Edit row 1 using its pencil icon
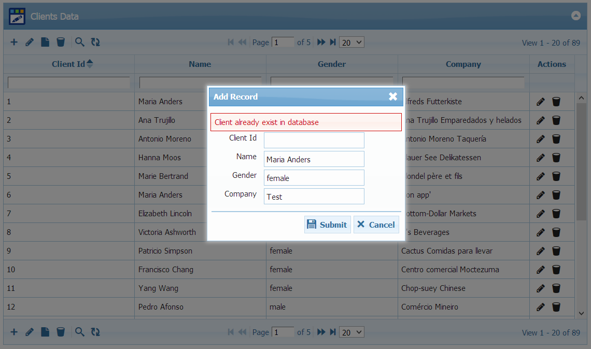This screenshot has height=349, width=591. click(x=541, y=102)
